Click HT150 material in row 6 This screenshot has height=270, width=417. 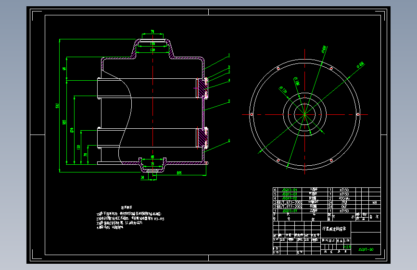pos(344,190)
